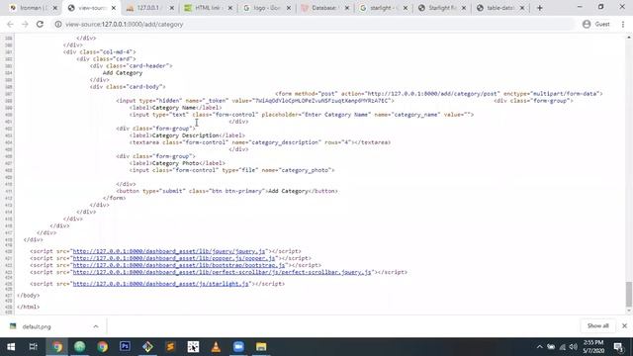633x356 pixels.
Task: Open the perfect-scrollbar.jquery.js source link
Action: (222, 272)
